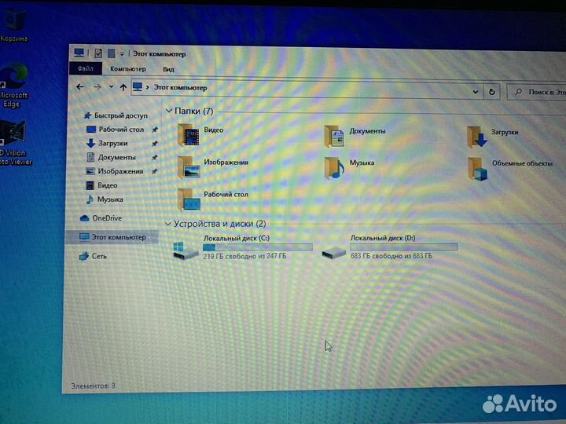Click Этот компьютер in the address bar
This screenshot has height=424, width=566.
click(x=181, y=88)
